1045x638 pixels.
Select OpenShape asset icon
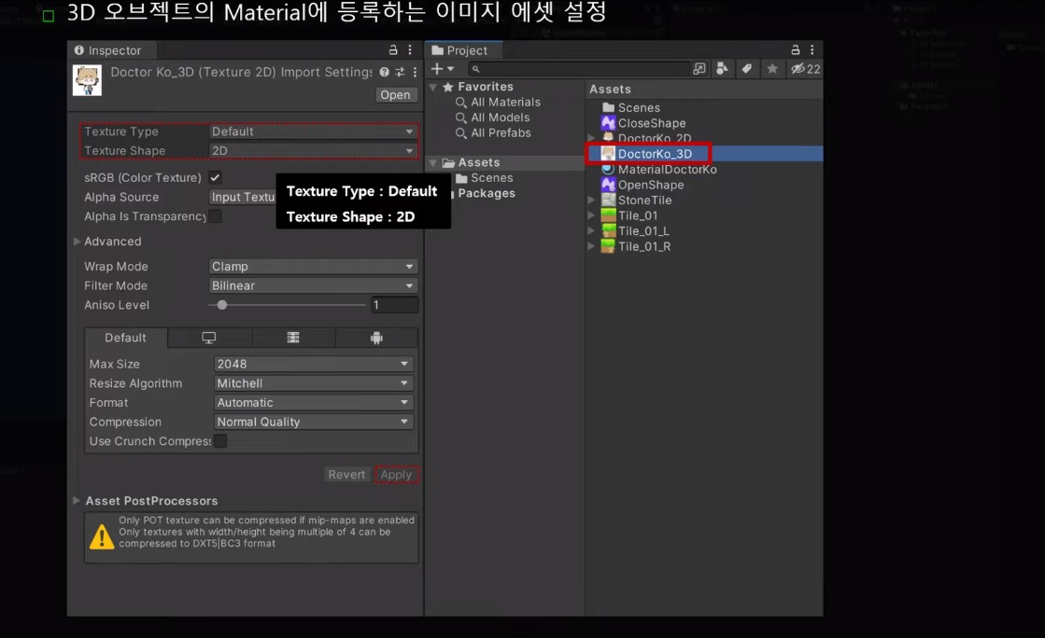[608, 185]
